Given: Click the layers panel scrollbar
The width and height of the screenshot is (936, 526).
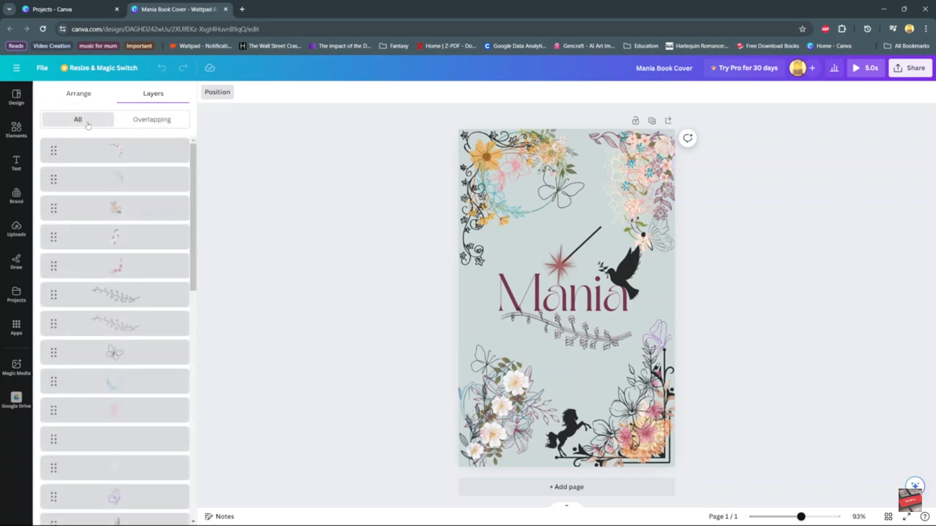Looking at the screenshot, I should coord(193,216).
